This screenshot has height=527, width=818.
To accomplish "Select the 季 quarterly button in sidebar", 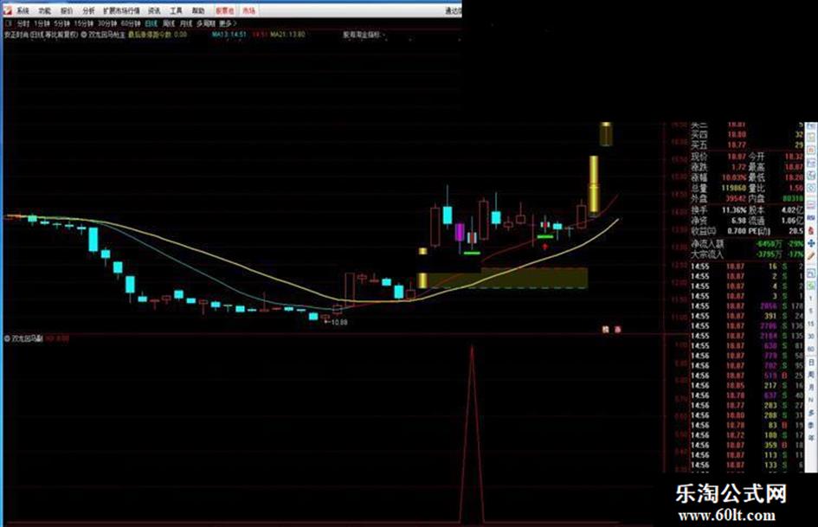I will coord(811,424).
